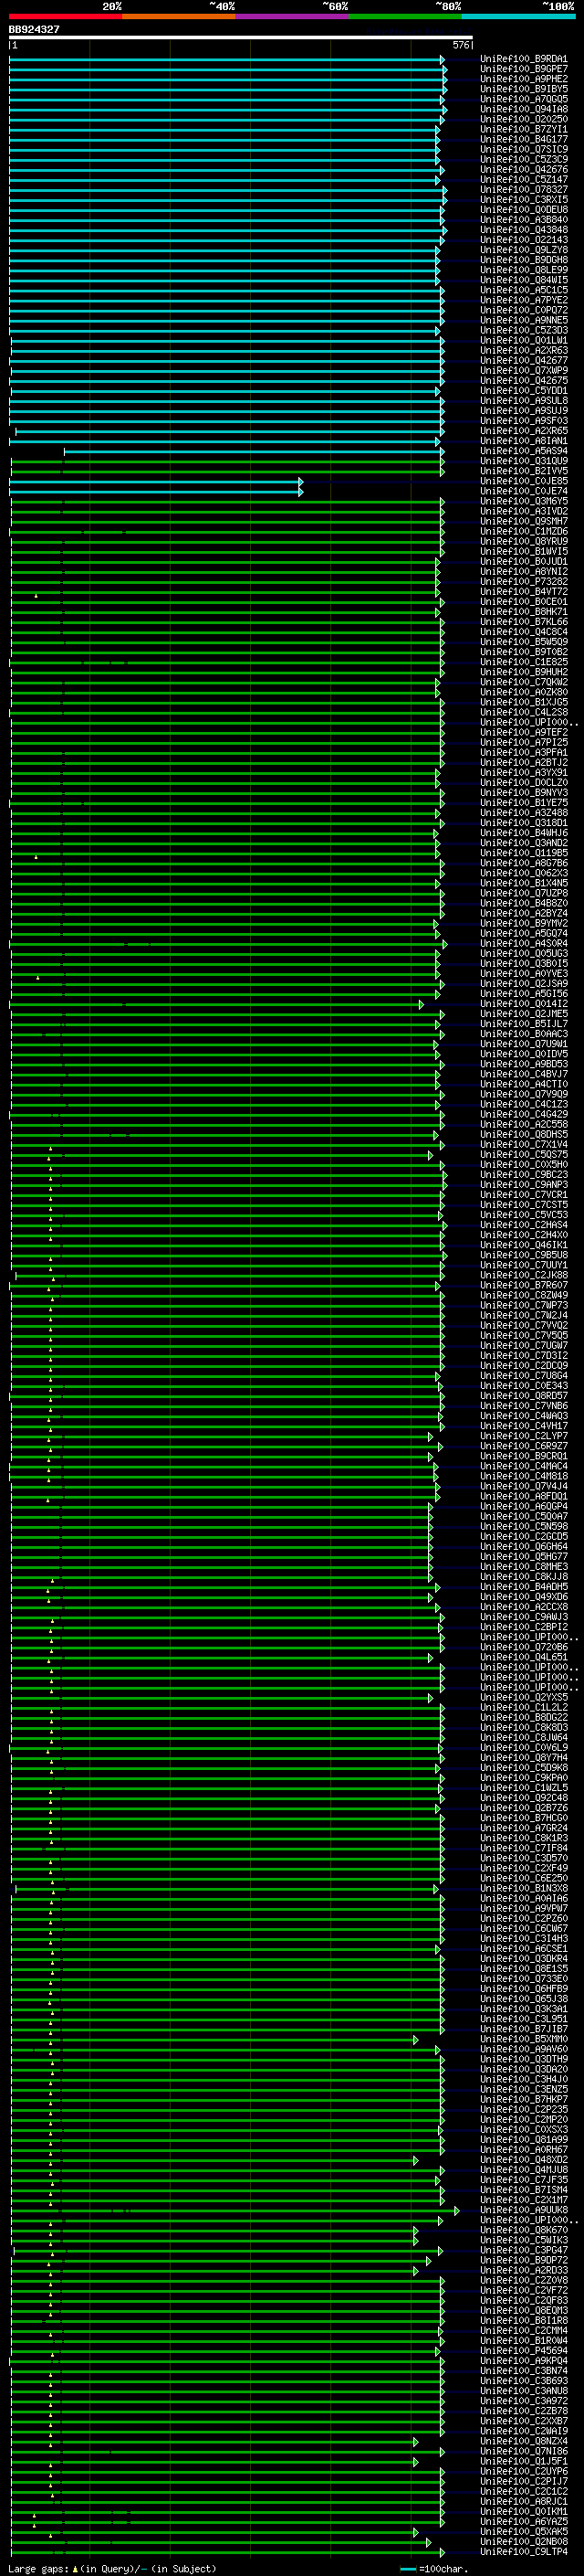This screenshot has height=2576, width=584.
Task: Select the label UniRef100_P73282
Action: pos(524,582)
